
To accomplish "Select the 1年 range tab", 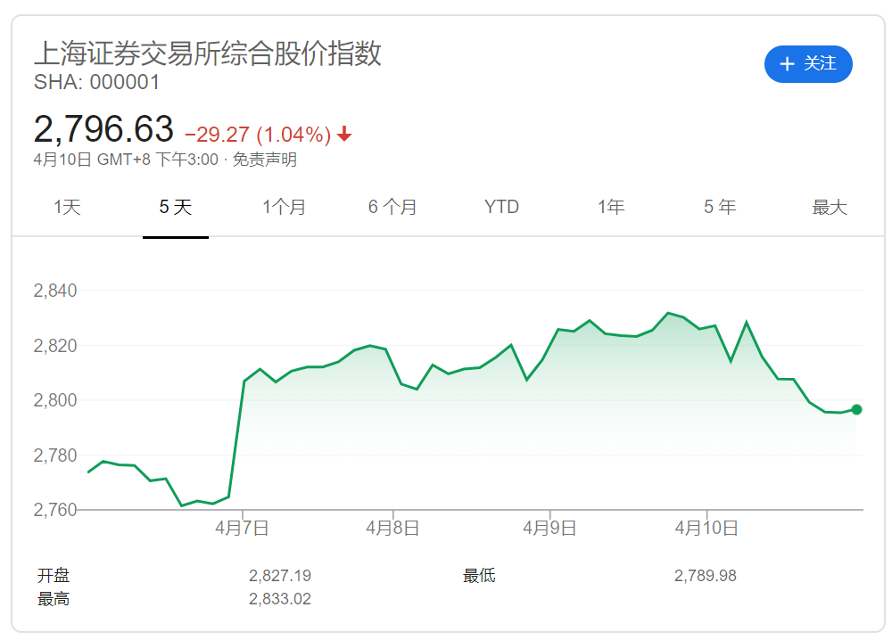I will pos(611,208).
